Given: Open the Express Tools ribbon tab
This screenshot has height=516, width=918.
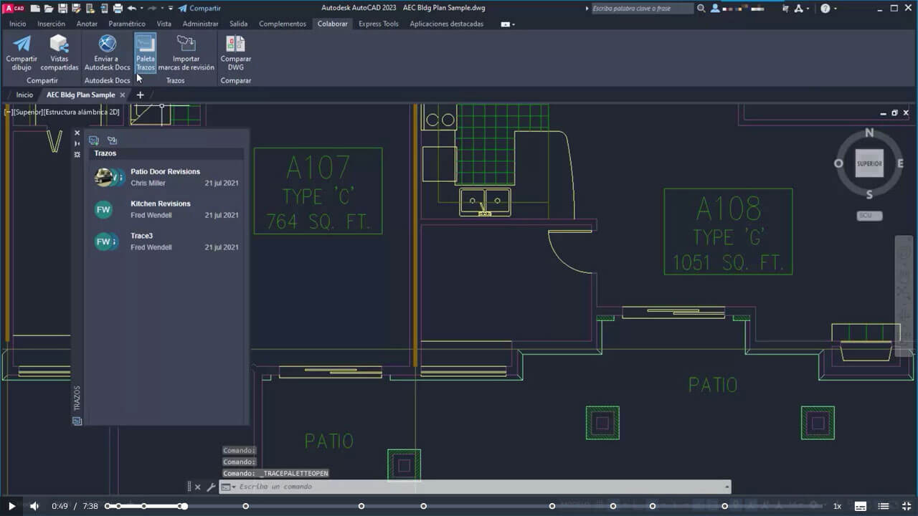Looking at the screenshot, I should 379,24.
